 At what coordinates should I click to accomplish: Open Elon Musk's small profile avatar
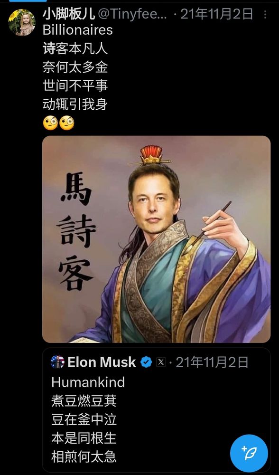point(57,361)
